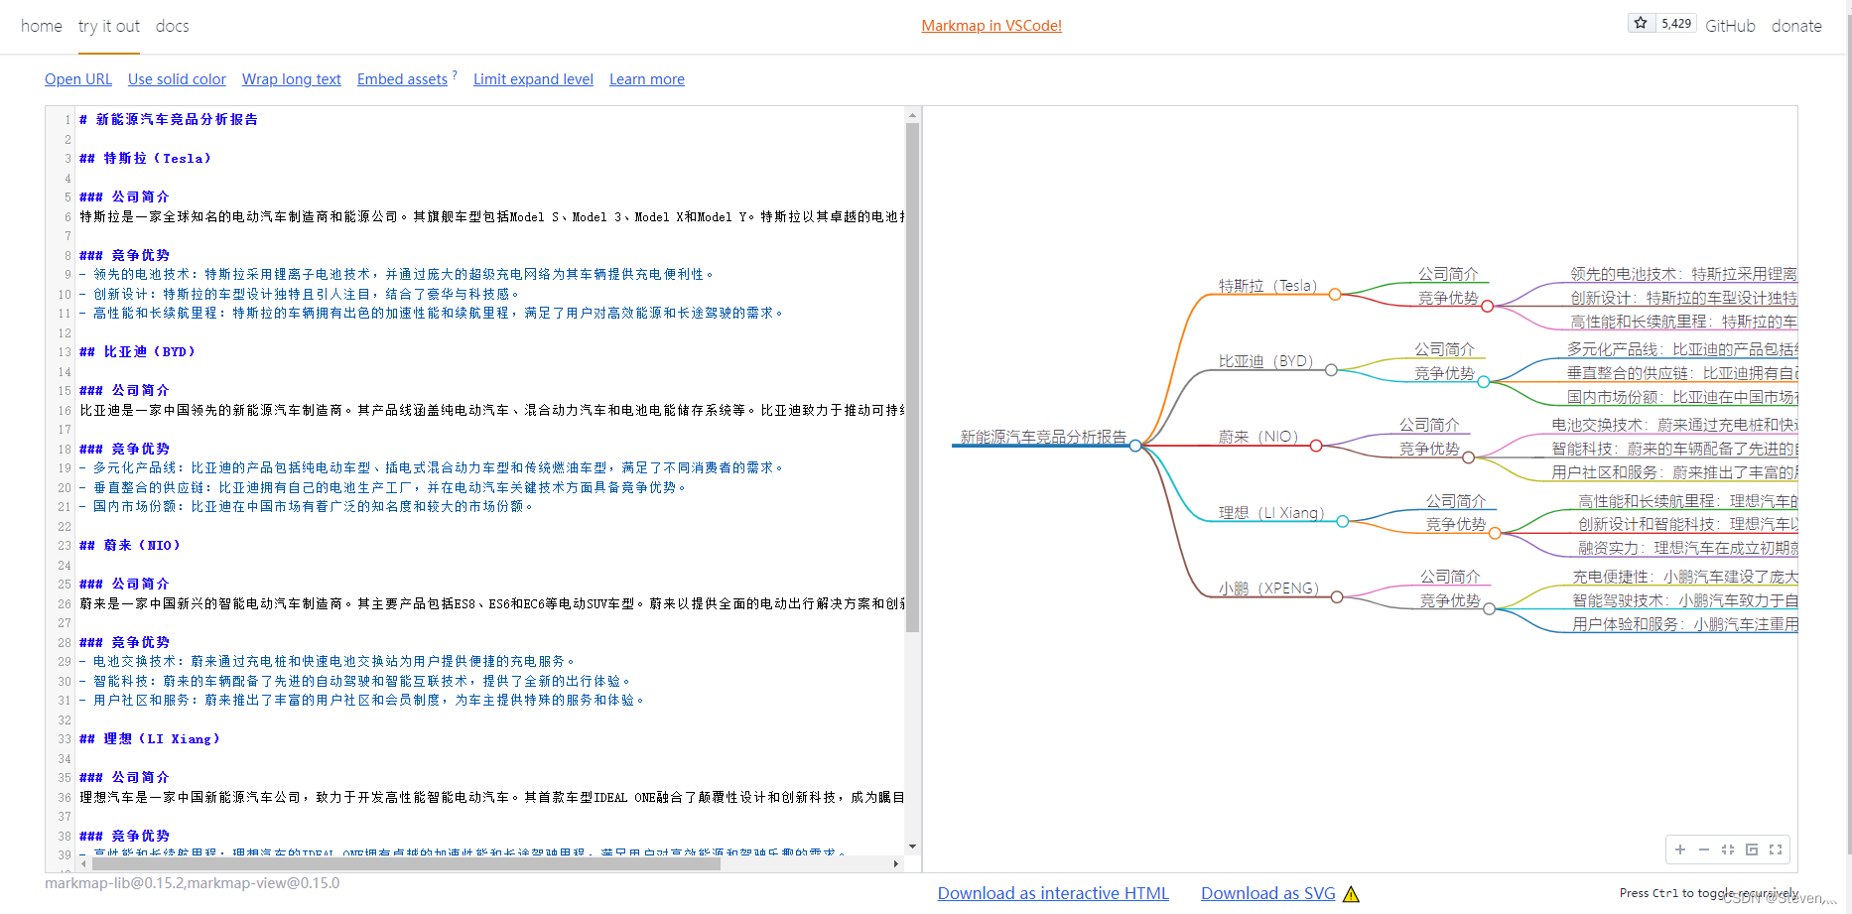Open the docs tab
1852x914 pixels.
pyautogui.click(x=172, y=26)
